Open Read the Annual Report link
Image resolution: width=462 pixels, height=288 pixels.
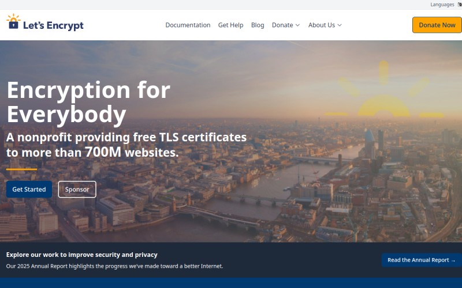pos(422,260)
